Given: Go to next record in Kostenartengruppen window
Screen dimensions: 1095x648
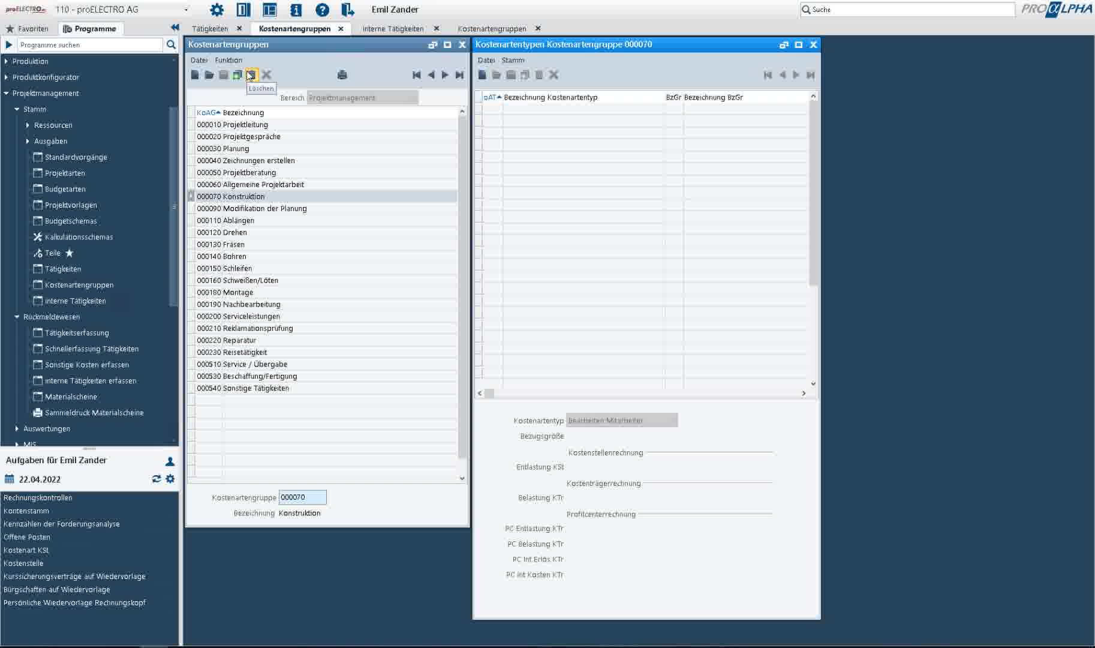Looking at the screenshot, I should pyautogui.click(x=445, y=75).
